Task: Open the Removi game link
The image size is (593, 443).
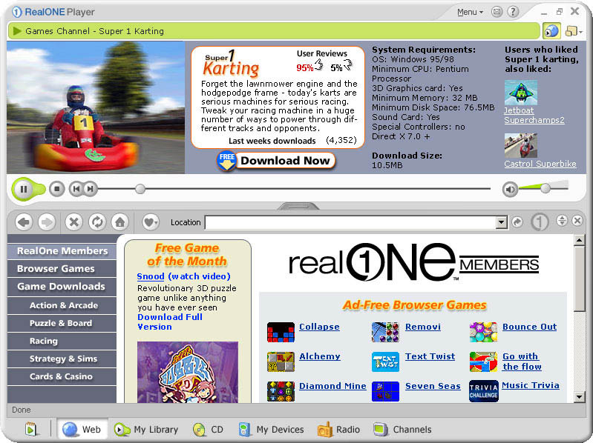Action: click(x=423, y=327)
